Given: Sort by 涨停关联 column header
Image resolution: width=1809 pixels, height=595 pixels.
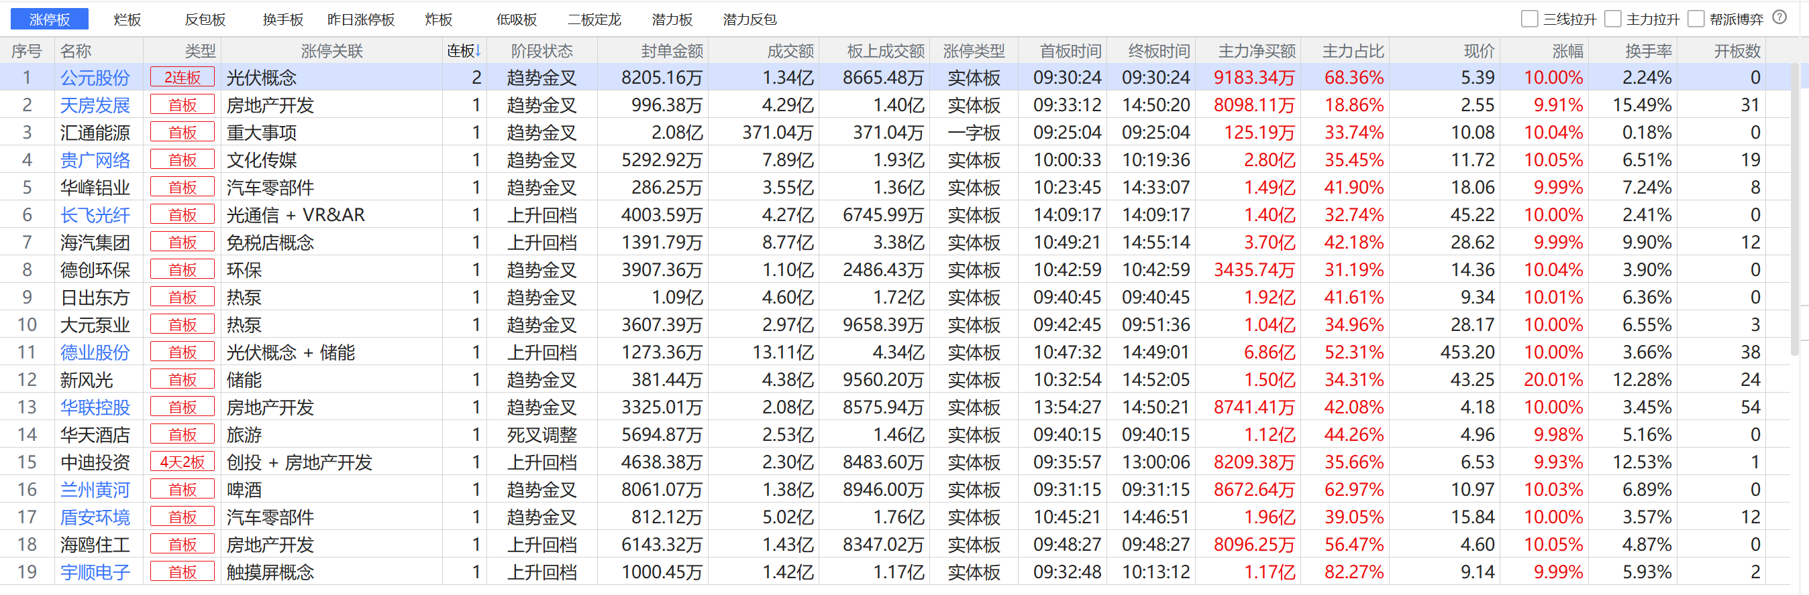Looking at the screenshot, I should tap(331, 50).
